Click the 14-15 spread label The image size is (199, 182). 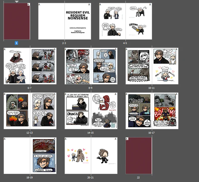coord(90,133)
